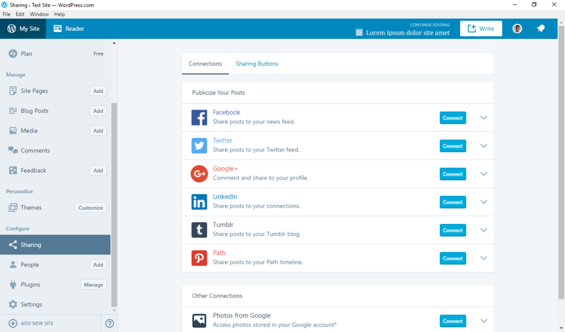Switch to the Reader tab
Image resolution: width=565 pixels, height=332 pixels.
click(68, 28)
